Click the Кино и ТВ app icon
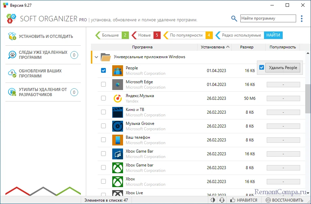Viewport: 311px width, 204px height. pyautogui.click(x=117, y=112)
